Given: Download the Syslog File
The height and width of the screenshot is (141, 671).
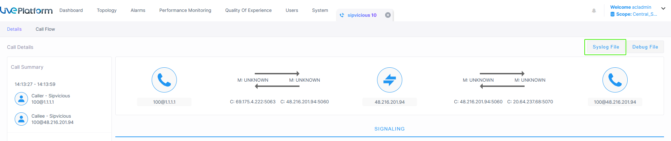Looking at the screenshot, I should tap(606, 47).
